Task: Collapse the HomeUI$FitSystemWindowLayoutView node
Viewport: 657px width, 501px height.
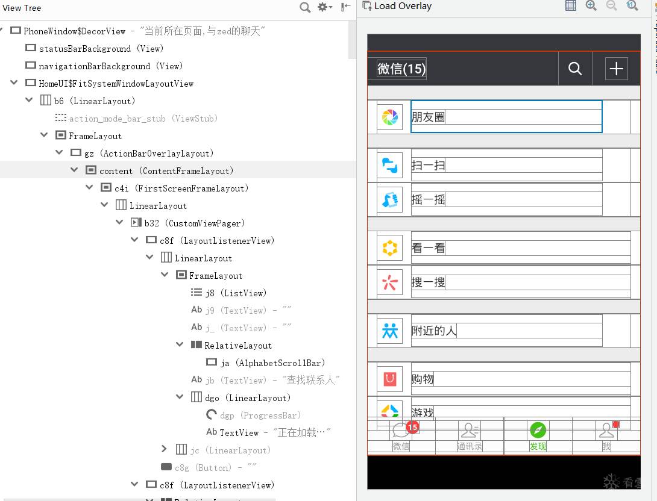Action: (14, 83)
